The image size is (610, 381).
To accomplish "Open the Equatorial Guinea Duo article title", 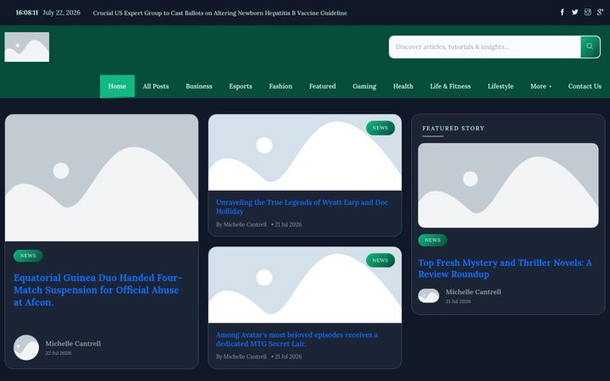I will pos(97,290).
